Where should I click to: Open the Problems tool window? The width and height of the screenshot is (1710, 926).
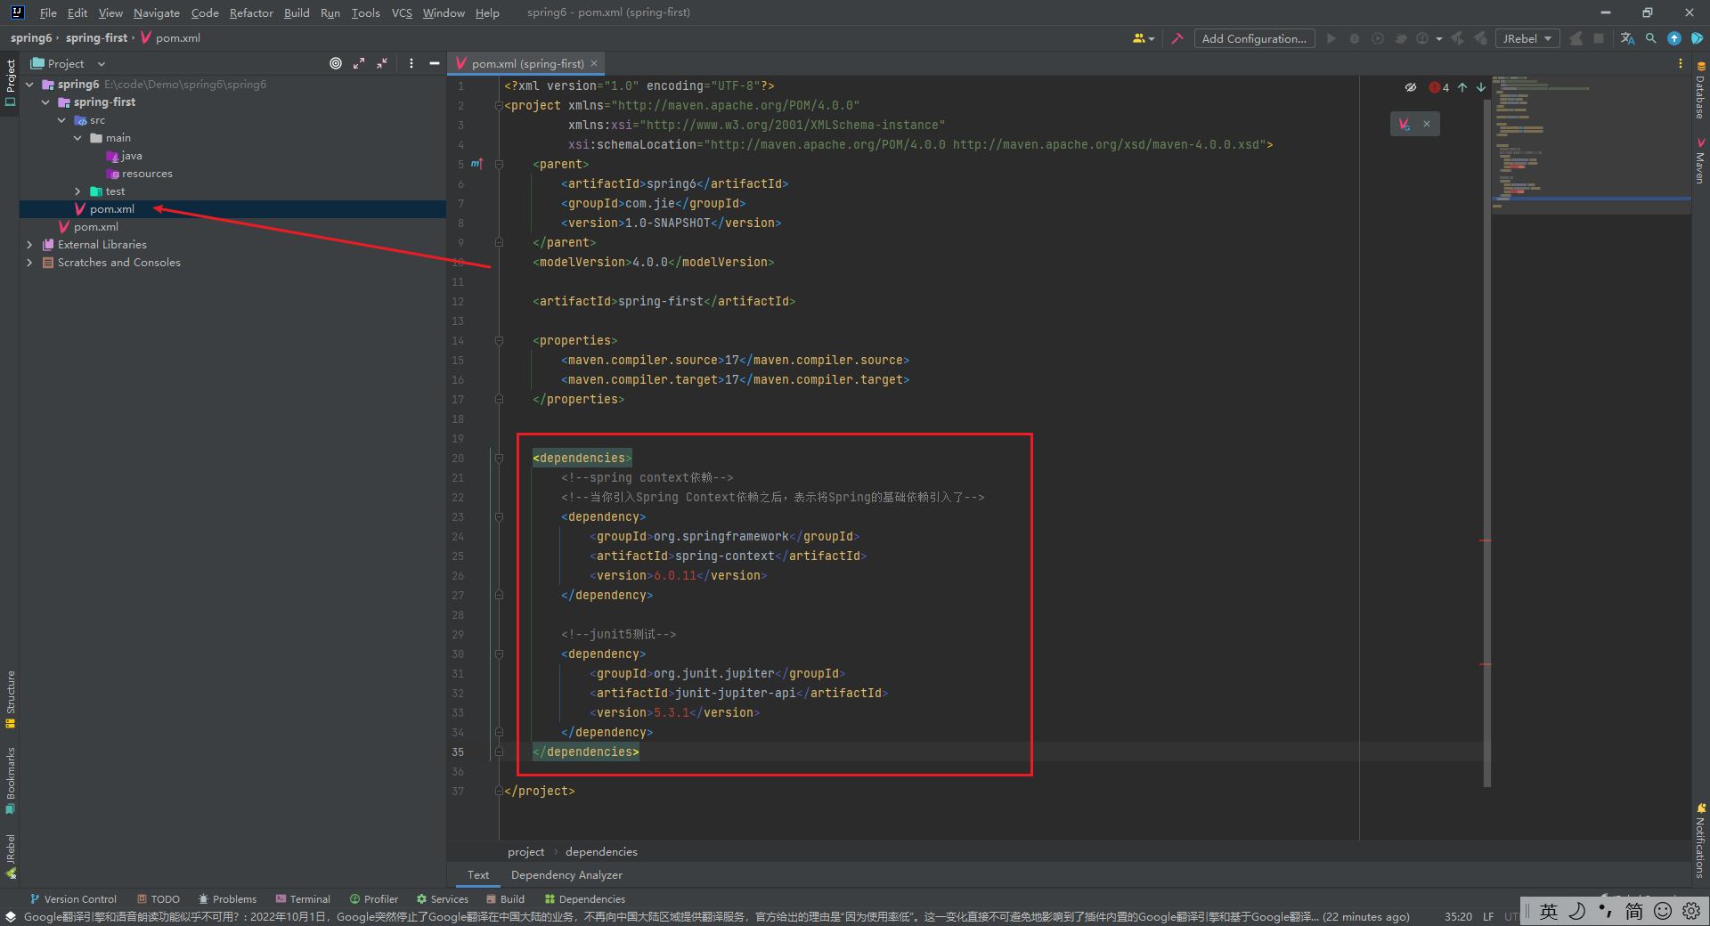pos(227,899)
